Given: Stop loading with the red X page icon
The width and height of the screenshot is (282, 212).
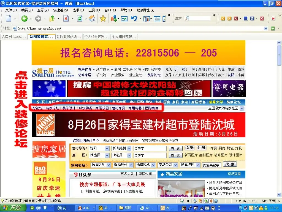Looking at the screenshot, I should click(x=66, y=18).
